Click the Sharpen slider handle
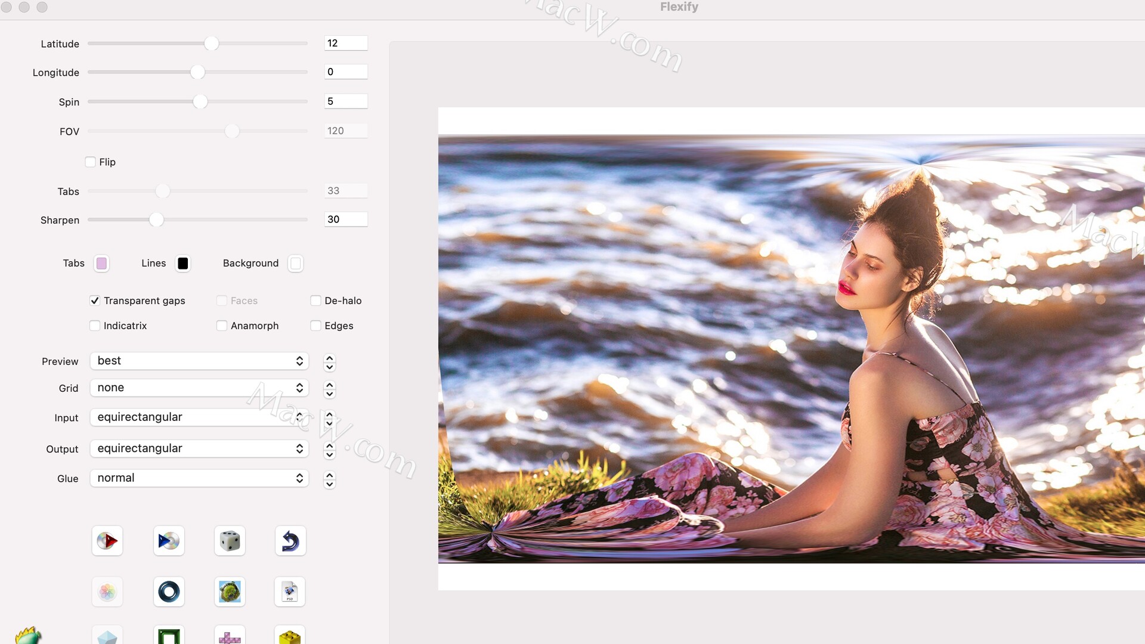 pyautogui.click(x=156, y=219)
